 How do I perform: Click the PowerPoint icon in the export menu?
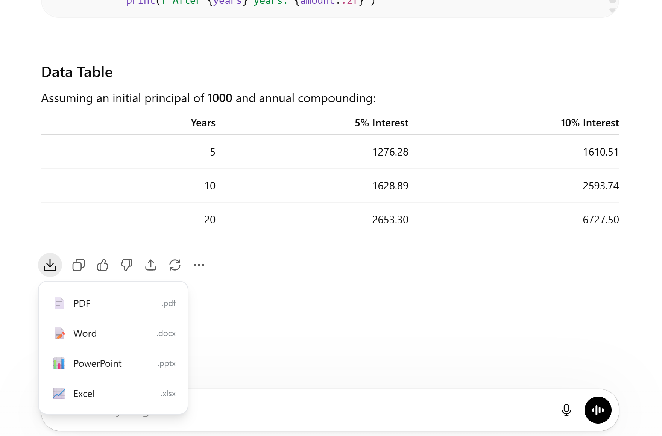(59, 363)
